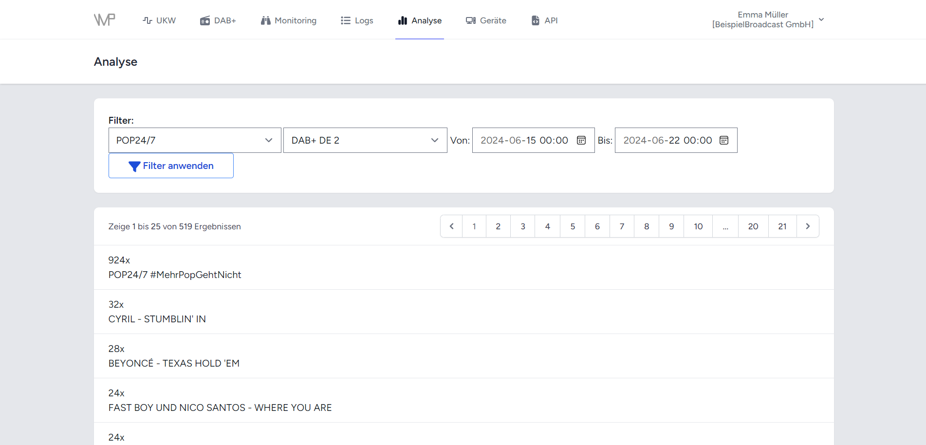Click the Analyse page heading

[116, 62]
